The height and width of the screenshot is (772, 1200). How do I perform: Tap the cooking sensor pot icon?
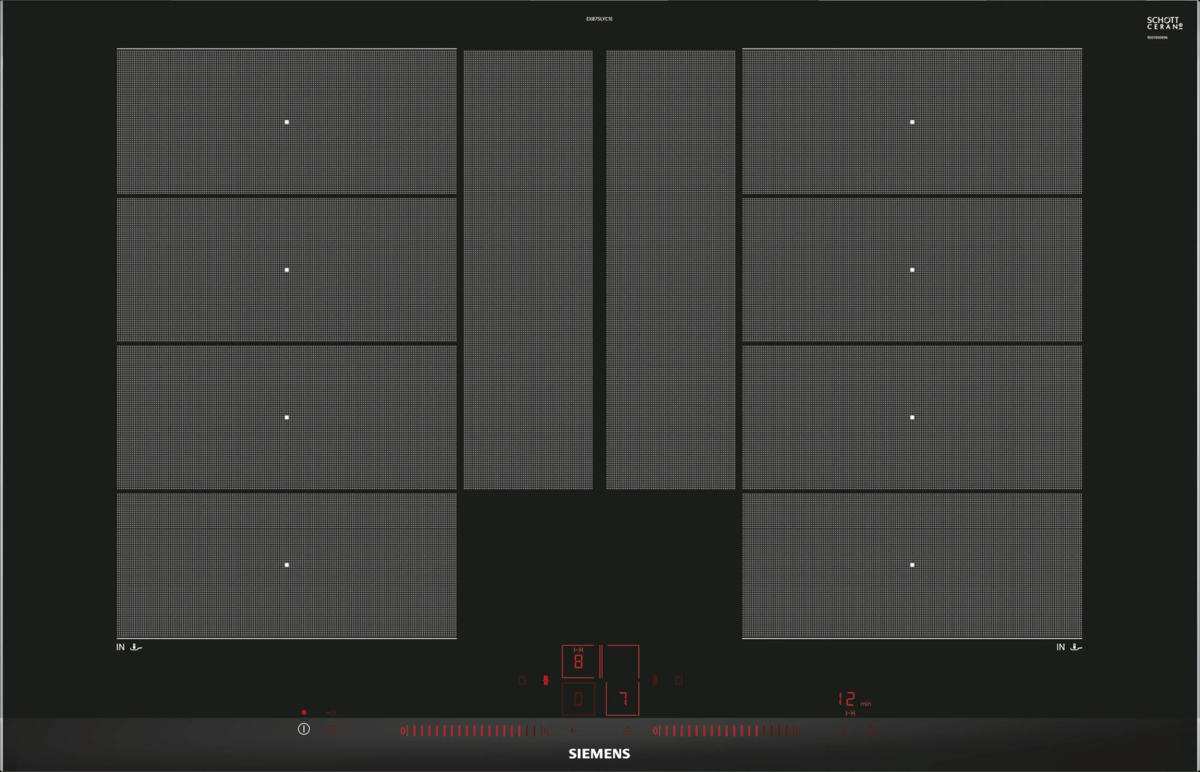click(628, 731)
